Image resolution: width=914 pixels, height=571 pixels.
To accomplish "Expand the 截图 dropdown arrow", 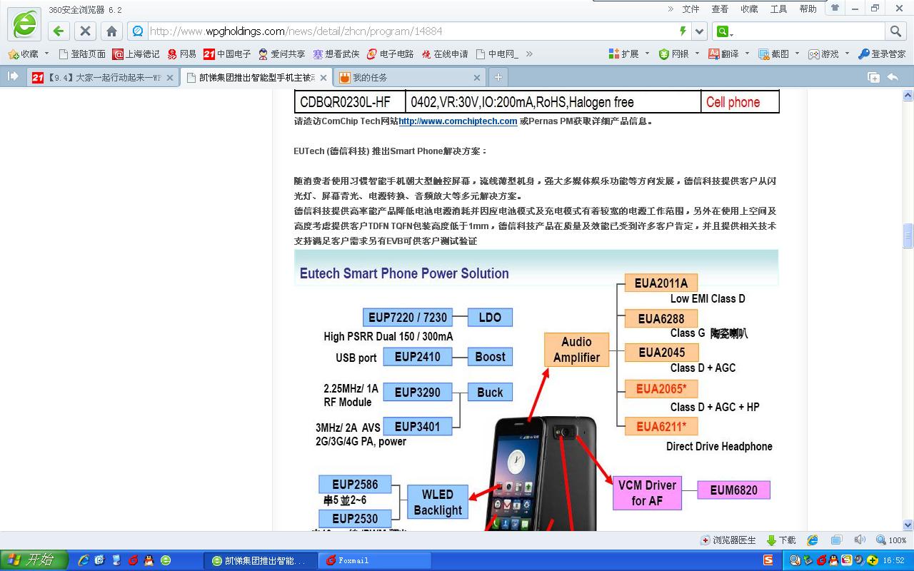I will click(x=797, y=54).
